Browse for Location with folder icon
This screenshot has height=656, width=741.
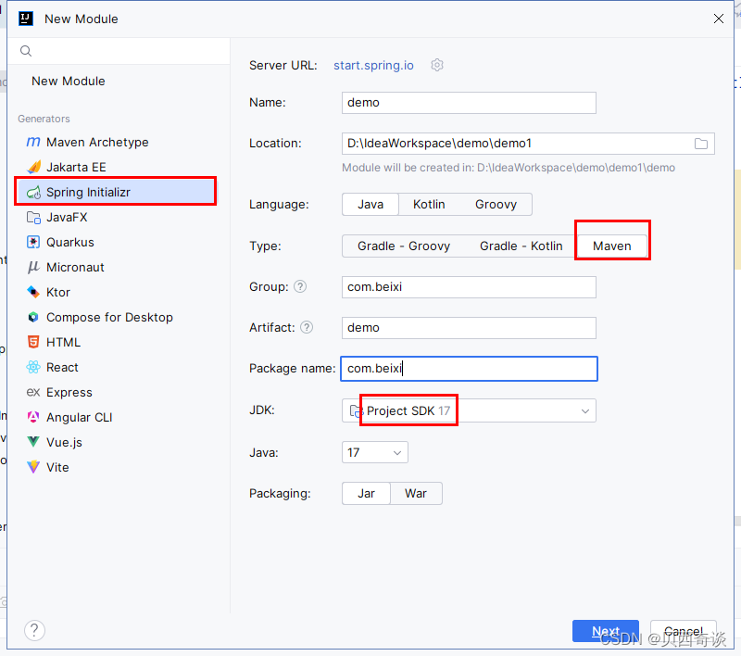(701, 144)
